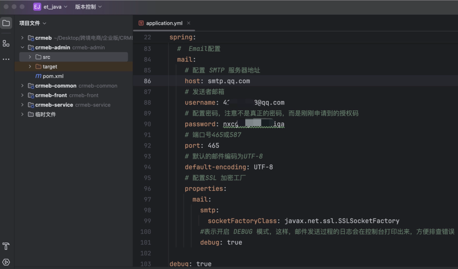Click line number 86 in the gutter
The width and height of the screenshot is (458, 269).
click(x=147, y=81)
